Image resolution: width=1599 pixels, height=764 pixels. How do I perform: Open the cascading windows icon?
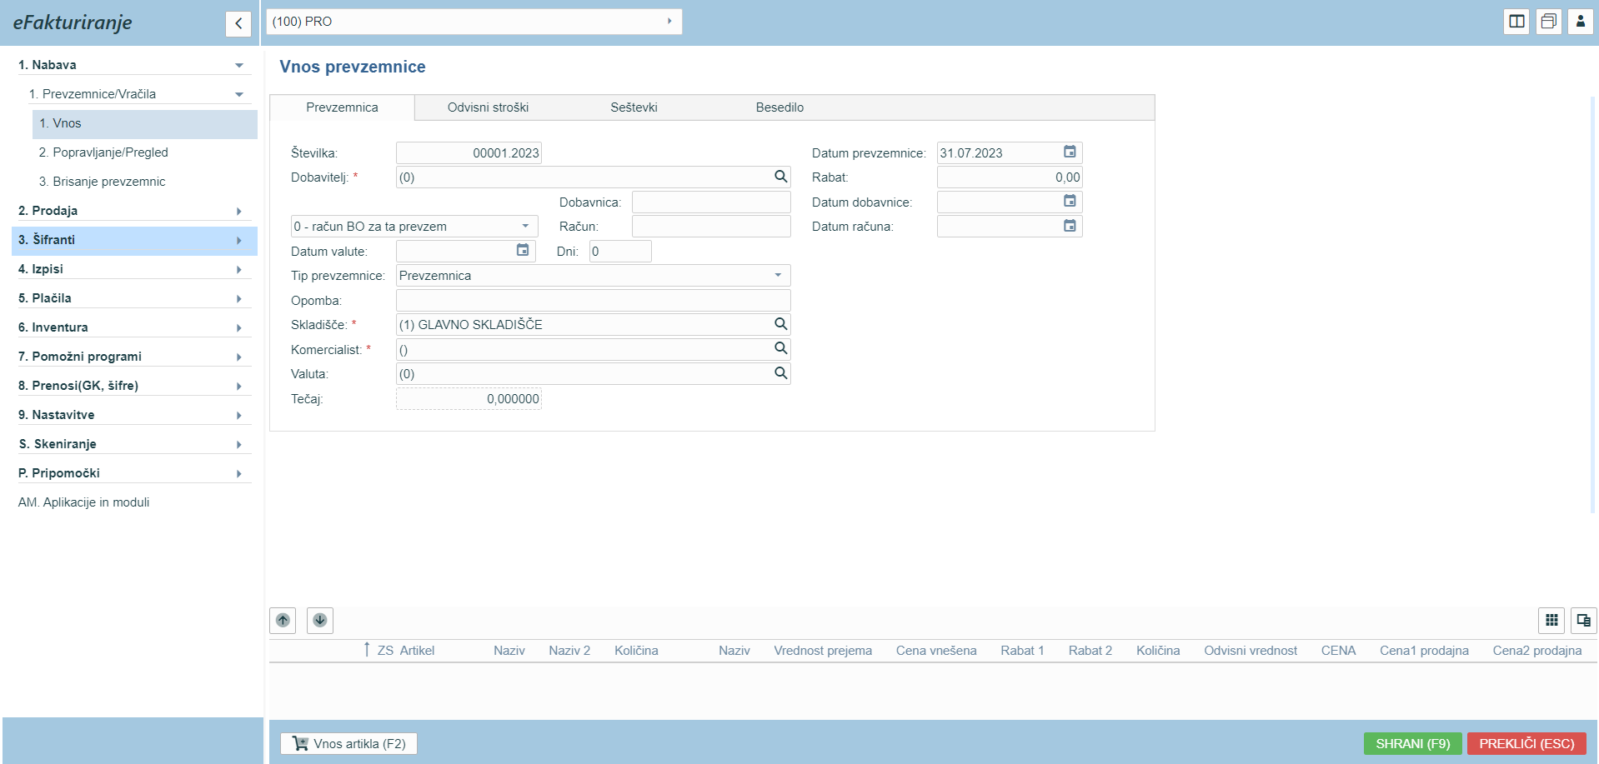1548,22
